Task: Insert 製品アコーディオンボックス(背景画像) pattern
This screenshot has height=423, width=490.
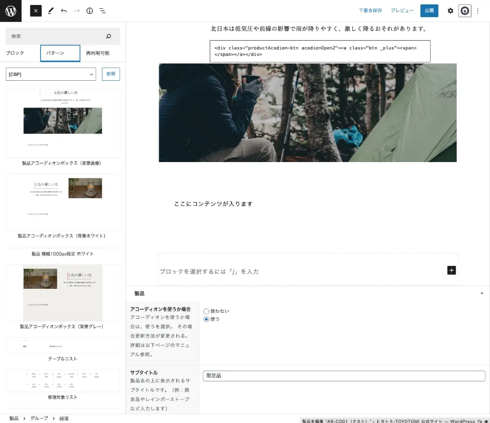Action: (x=63, y=127)
